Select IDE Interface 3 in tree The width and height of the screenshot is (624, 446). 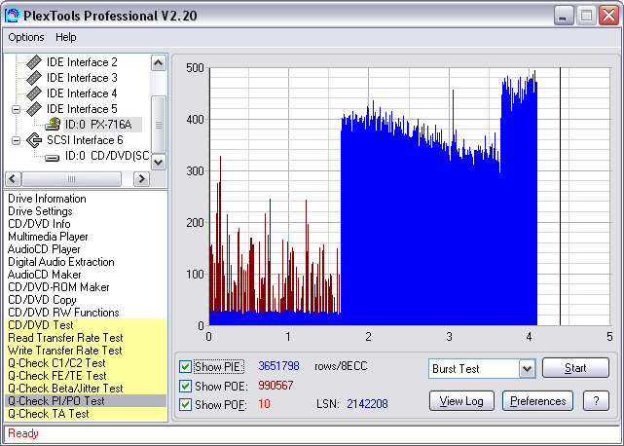click(x=82, y=78)
